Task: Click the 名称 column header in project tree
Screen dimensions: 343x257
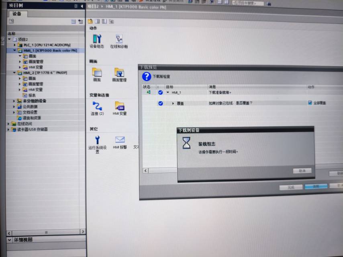Action: pyautogui.click(x=12, y=33)
